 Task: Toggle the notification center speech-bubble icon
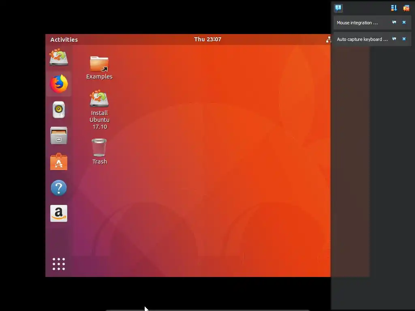point(338,8)
